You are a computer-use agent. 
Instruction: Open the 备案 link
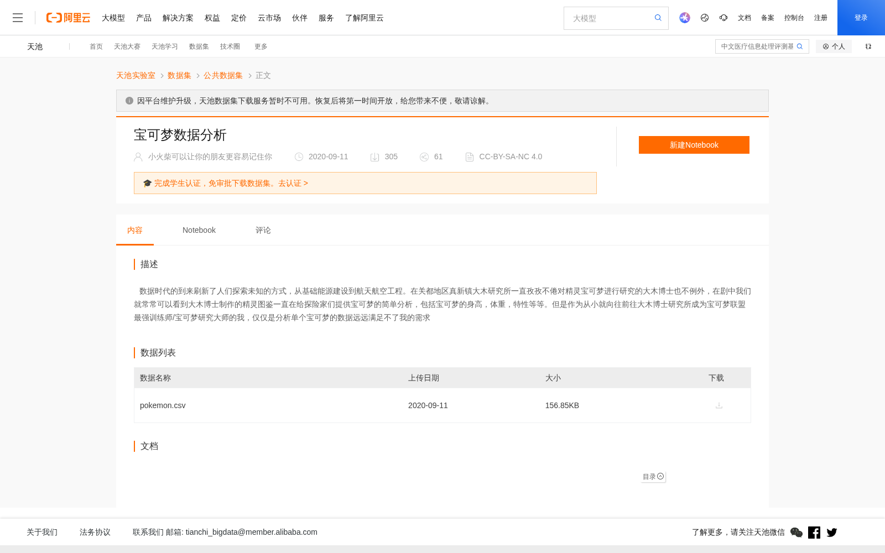(768, 18)
